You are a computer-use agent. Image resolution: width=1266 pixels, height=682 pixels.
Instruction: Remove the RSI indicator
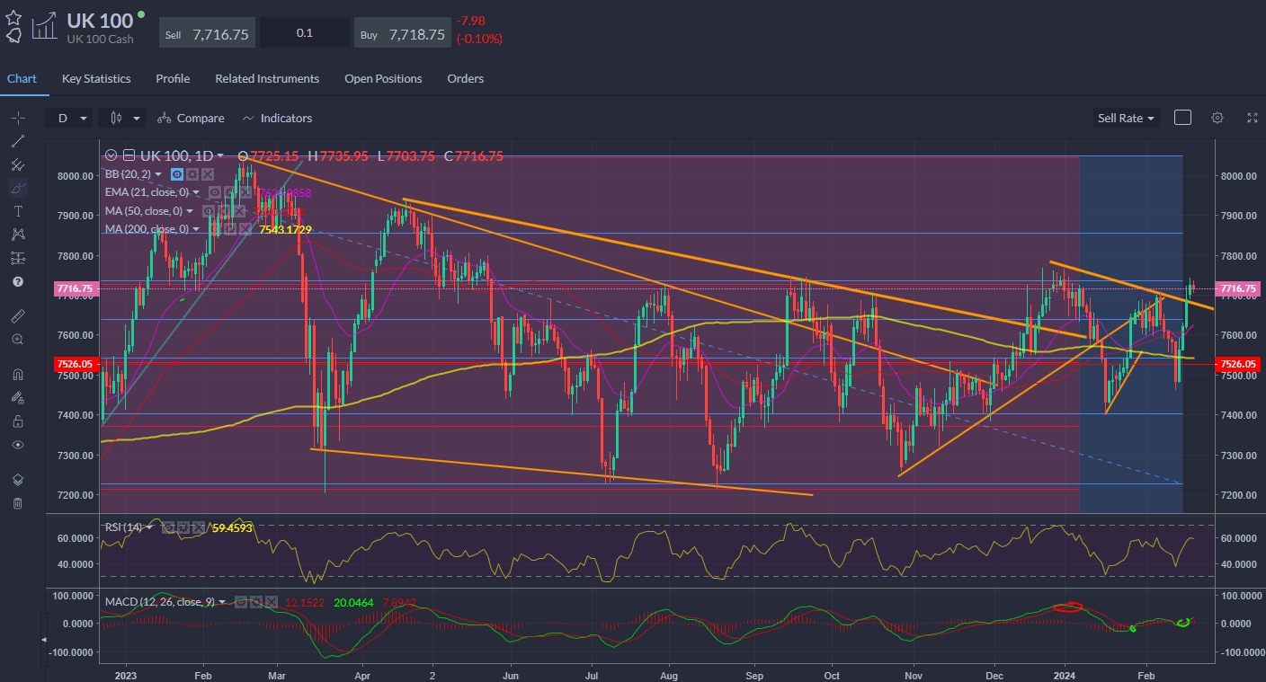coord(199,527)
